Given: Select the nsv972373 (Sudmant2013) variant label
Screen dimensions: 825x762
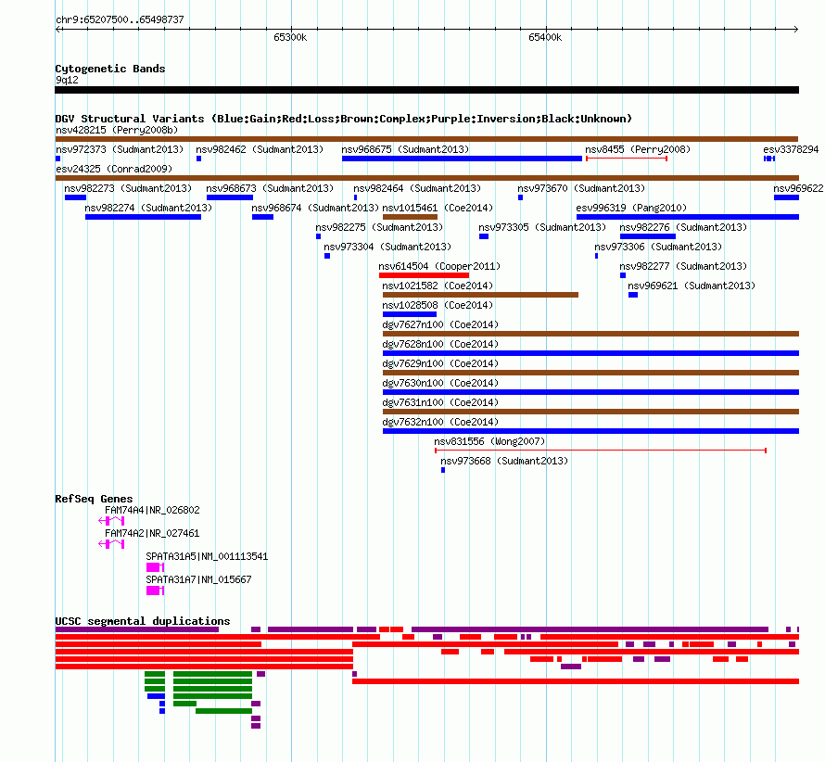Looking at the screenshot, I should click(x=120, y=149).
